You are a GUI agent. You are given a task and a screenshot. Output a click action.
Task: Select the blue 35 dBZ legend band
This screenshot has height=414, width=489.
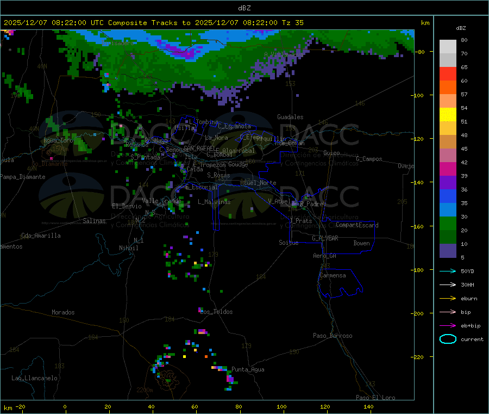[448, 196]
